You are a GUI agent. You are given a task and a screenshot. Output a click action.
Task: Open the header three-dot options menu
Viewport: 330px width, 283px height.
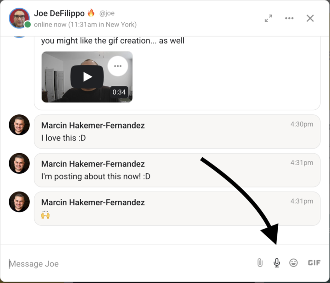click(289, 18)
